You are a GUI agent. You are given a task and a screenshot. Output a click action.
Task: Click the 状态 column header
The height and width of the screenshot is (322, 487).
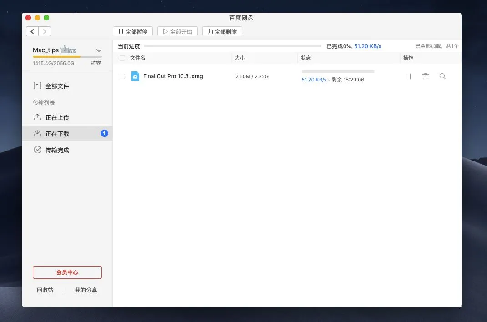(305, 58)
